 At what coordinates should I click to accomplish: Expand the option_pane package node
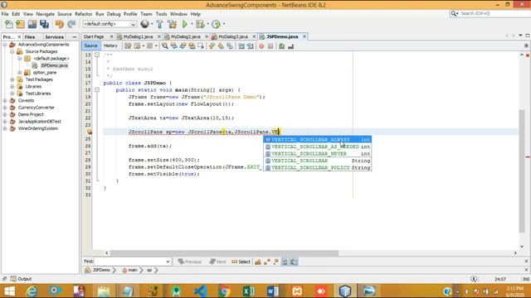[20, 73]
